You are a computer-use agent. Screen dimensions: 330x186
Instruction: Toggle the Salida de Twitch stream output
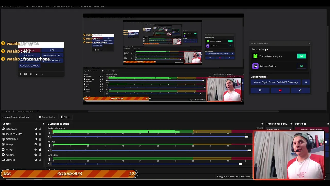pos(301,66)
